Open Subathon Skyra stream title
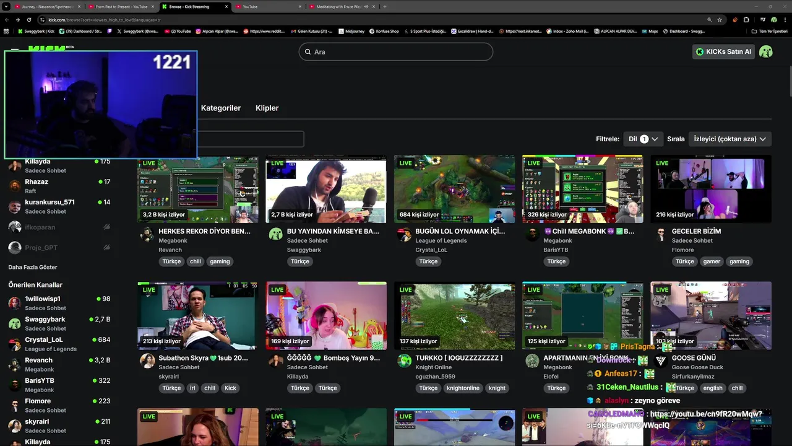The image size is (792, 446). pyautogui.click(x=203, y=357)
